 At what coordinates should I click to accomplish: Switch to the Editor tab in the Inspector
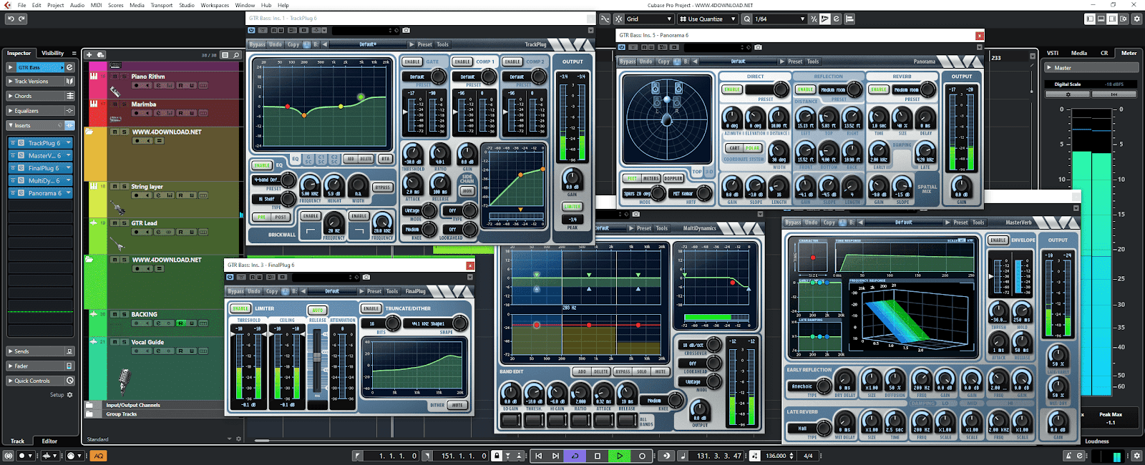[x=49, y=441]
